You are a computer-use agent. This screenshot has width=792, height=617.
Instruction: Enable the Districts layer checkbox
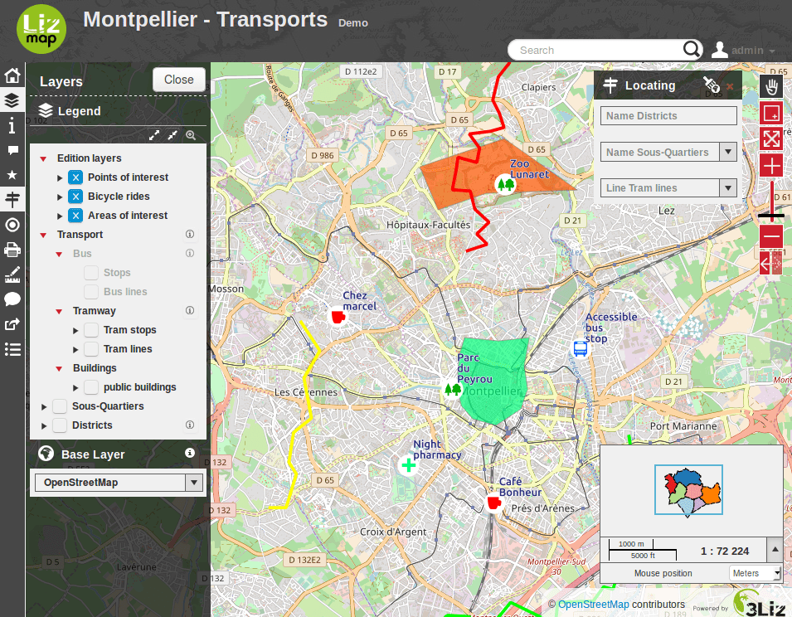(x=60, y=425)
